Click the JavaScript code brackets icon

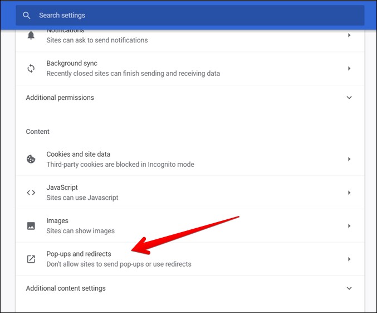click(31, 192)
